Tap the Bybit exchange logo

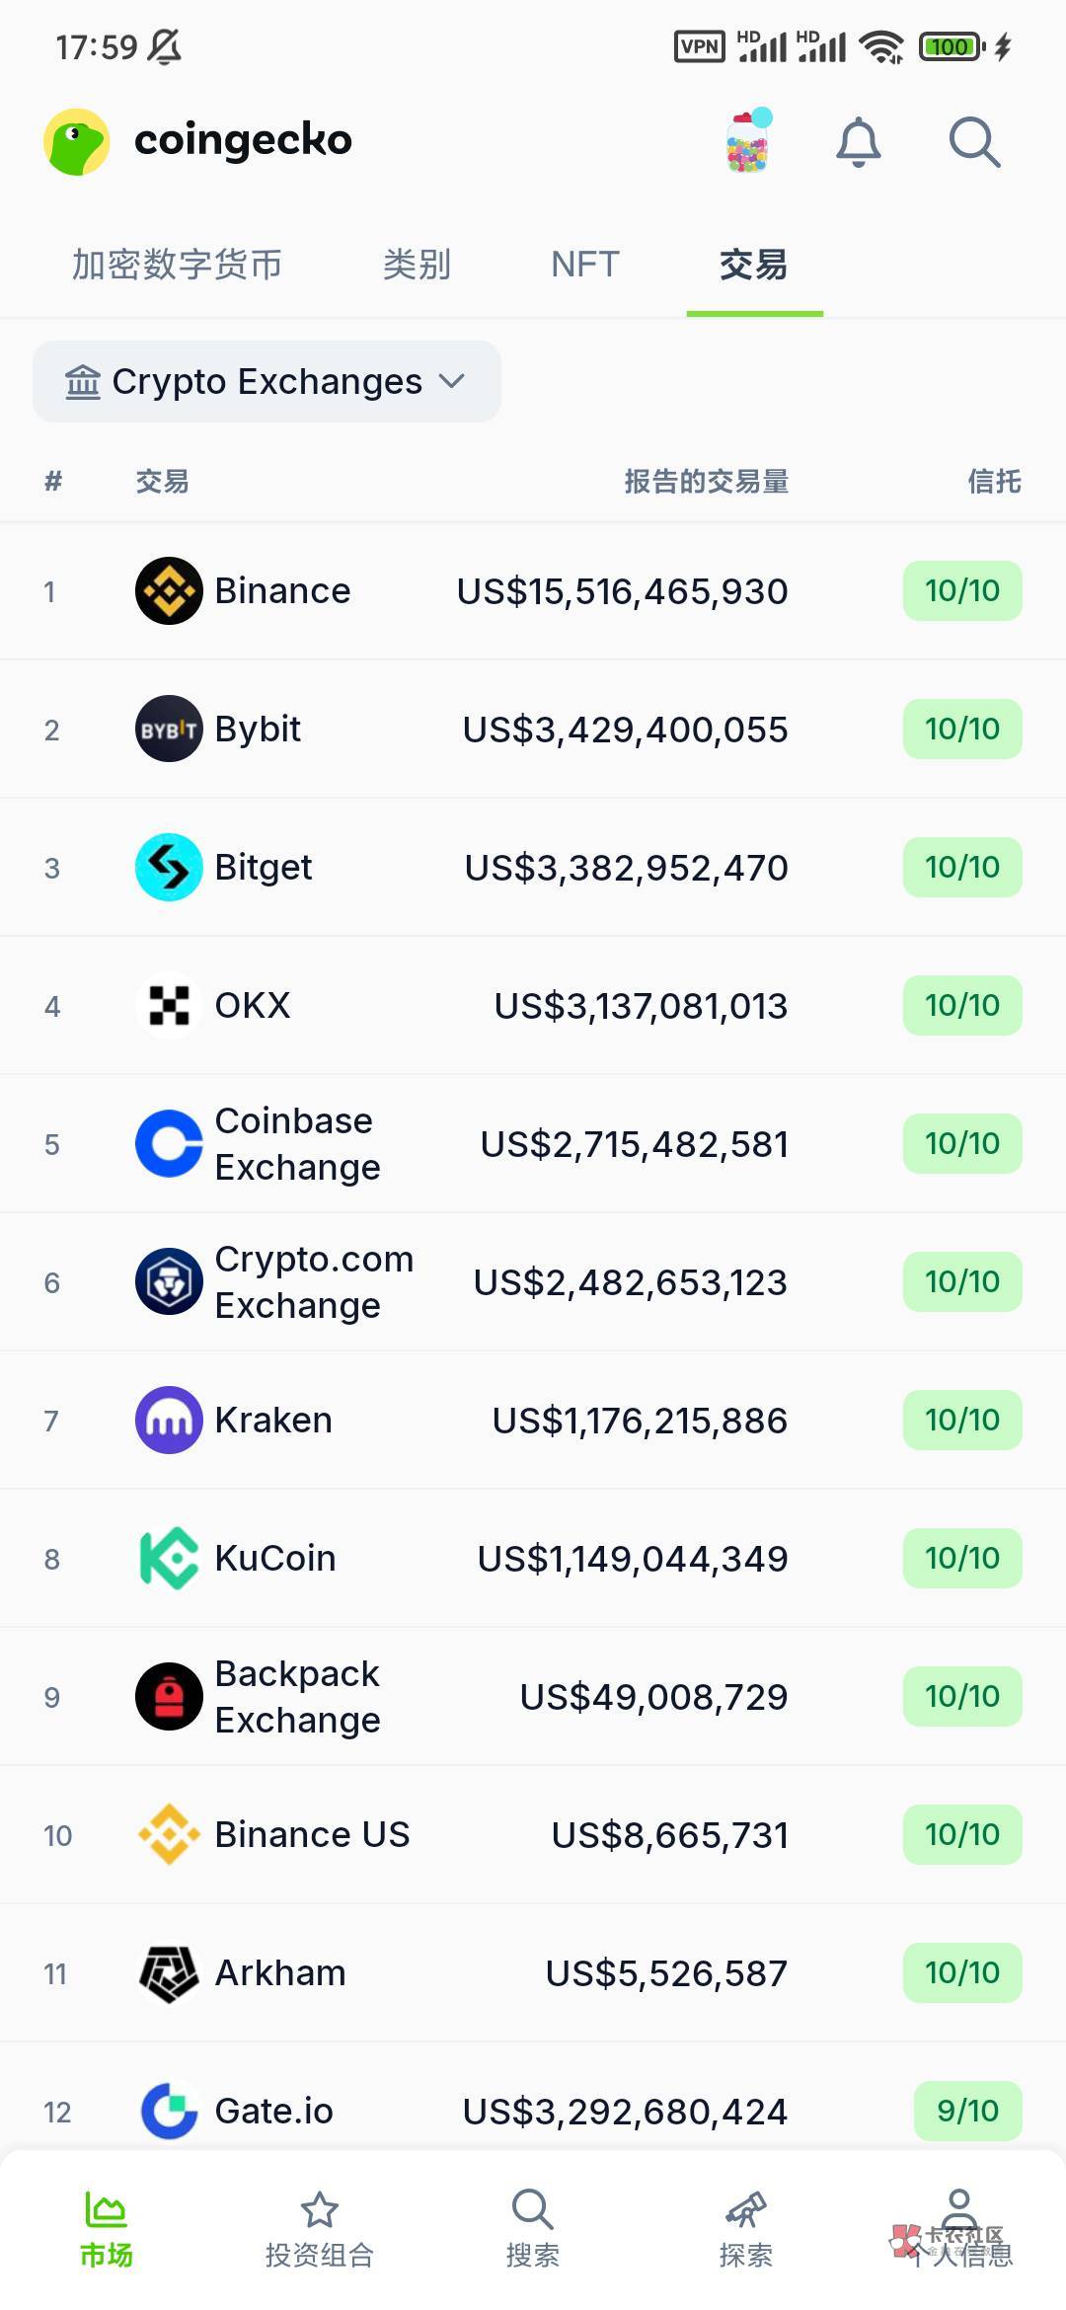(169, 729)
